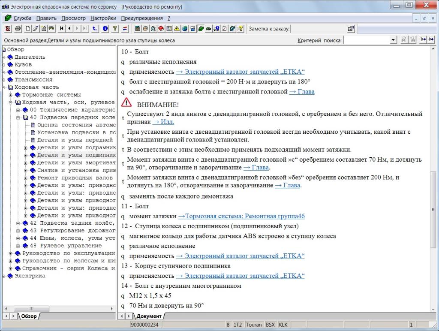Click the car icon near the document icons

[x=51, y=29]
